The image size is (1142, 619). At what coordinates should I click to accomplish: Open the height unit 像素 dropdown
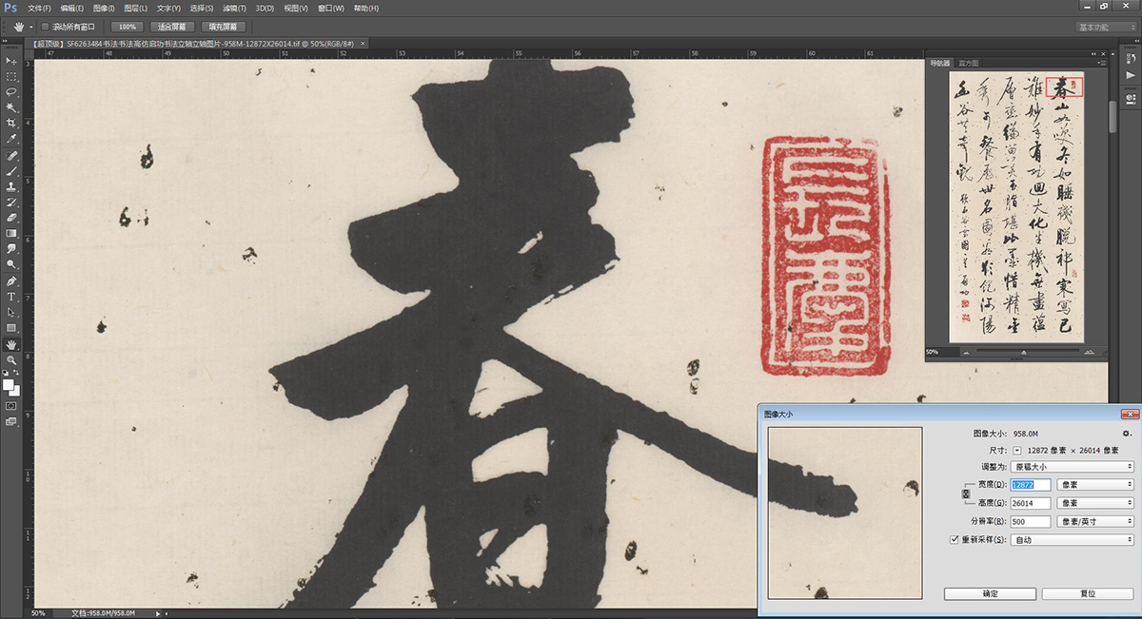pos(1095,503)
